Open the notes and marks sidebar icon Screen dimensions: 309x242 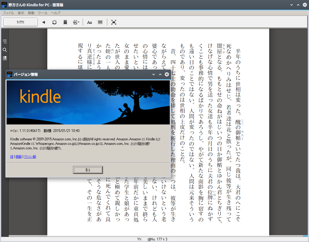tap(5, 58)
